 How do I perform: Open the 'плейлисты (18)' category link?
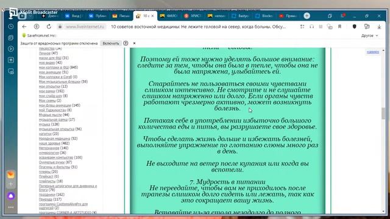[x=51, y=181]
